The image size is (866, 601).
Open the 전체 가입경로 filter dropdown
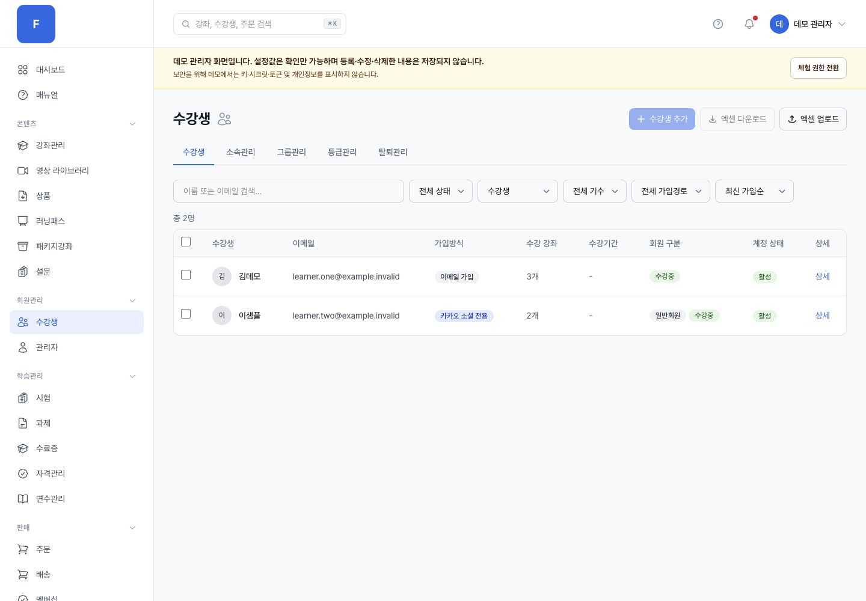(671, 191)
